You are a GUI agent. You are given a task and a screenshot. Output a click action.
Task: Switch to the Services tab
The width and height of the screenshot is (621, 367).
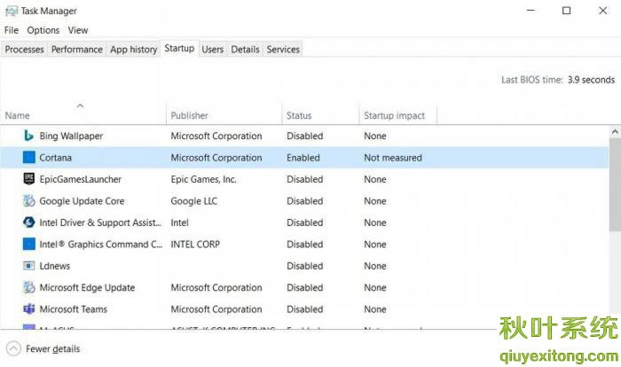tap(283, 50)
